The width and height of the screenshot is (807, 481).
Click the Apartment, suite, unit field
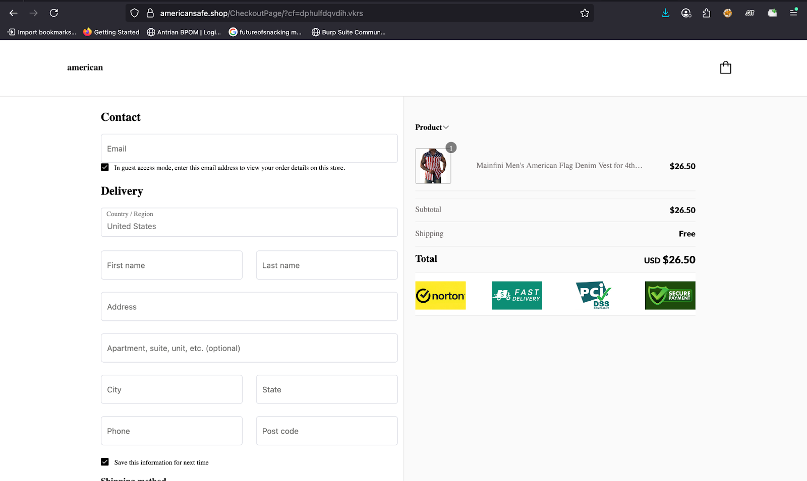(x=249, y=348)
